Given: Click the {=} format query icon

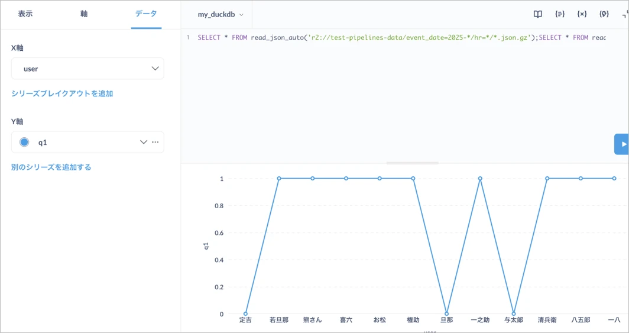Looking at the screenshot, I should point(559,14).
